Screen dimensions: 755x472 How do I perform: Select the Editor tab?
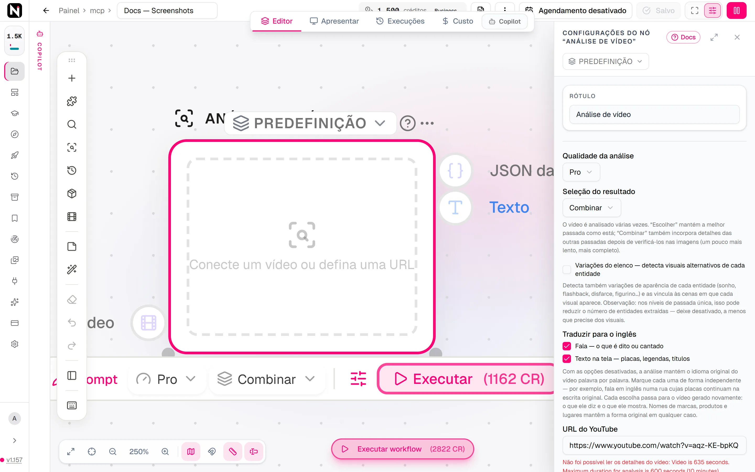(x=277, y=21)
